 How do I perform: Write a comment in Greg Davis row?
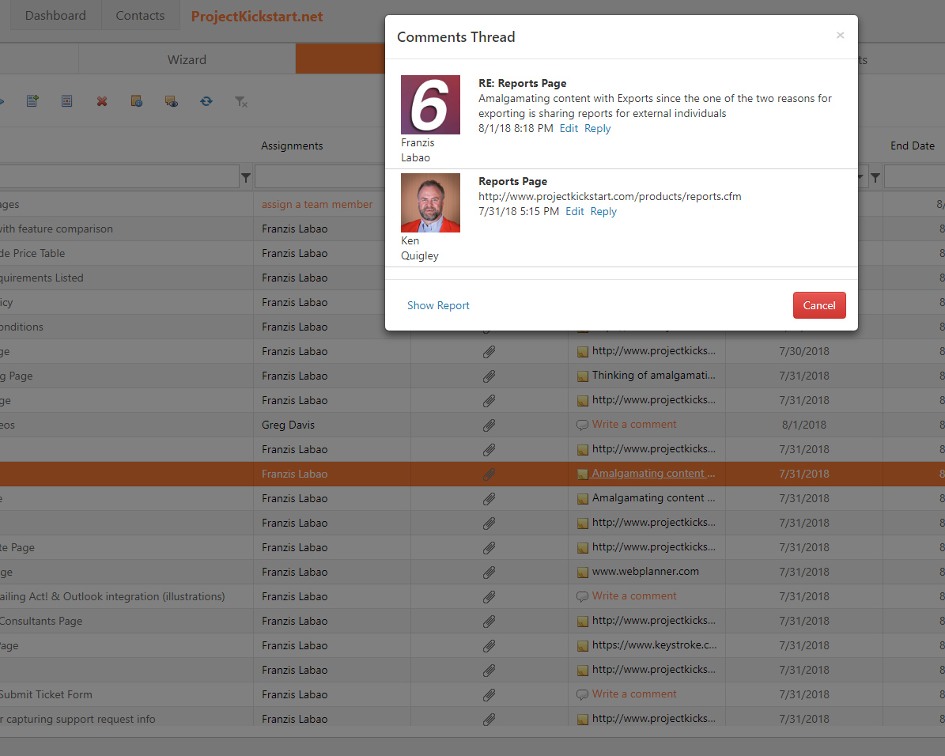pos(634,425)
